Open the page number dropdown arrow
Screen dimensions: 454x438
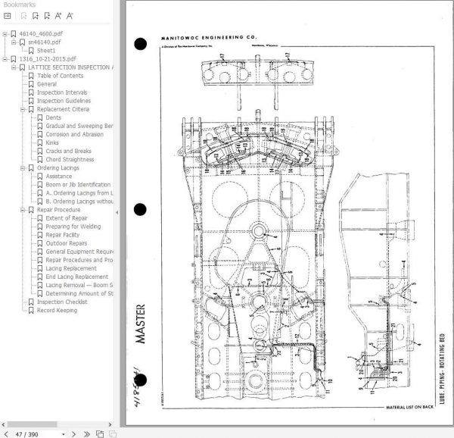point(63,434)
